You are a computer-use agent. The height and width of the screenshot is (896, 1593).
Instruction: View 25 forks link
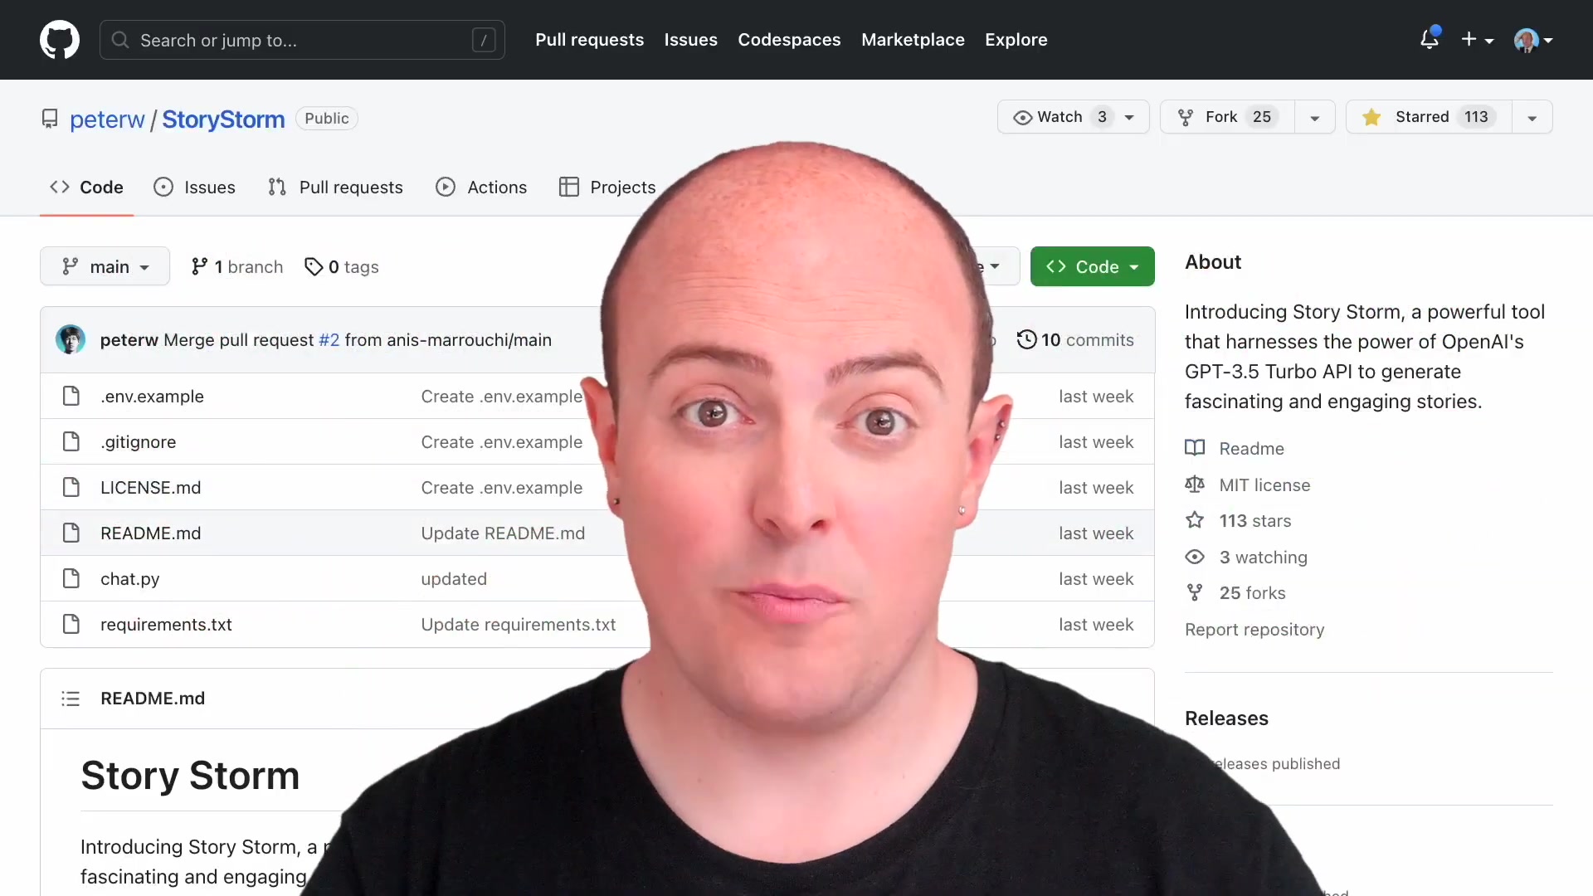click(x=1252, y=593)
